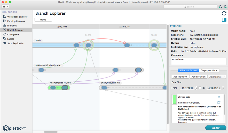Remove the physics code format rule
Screen dimensions: 228x133
[x=219, y=97]
